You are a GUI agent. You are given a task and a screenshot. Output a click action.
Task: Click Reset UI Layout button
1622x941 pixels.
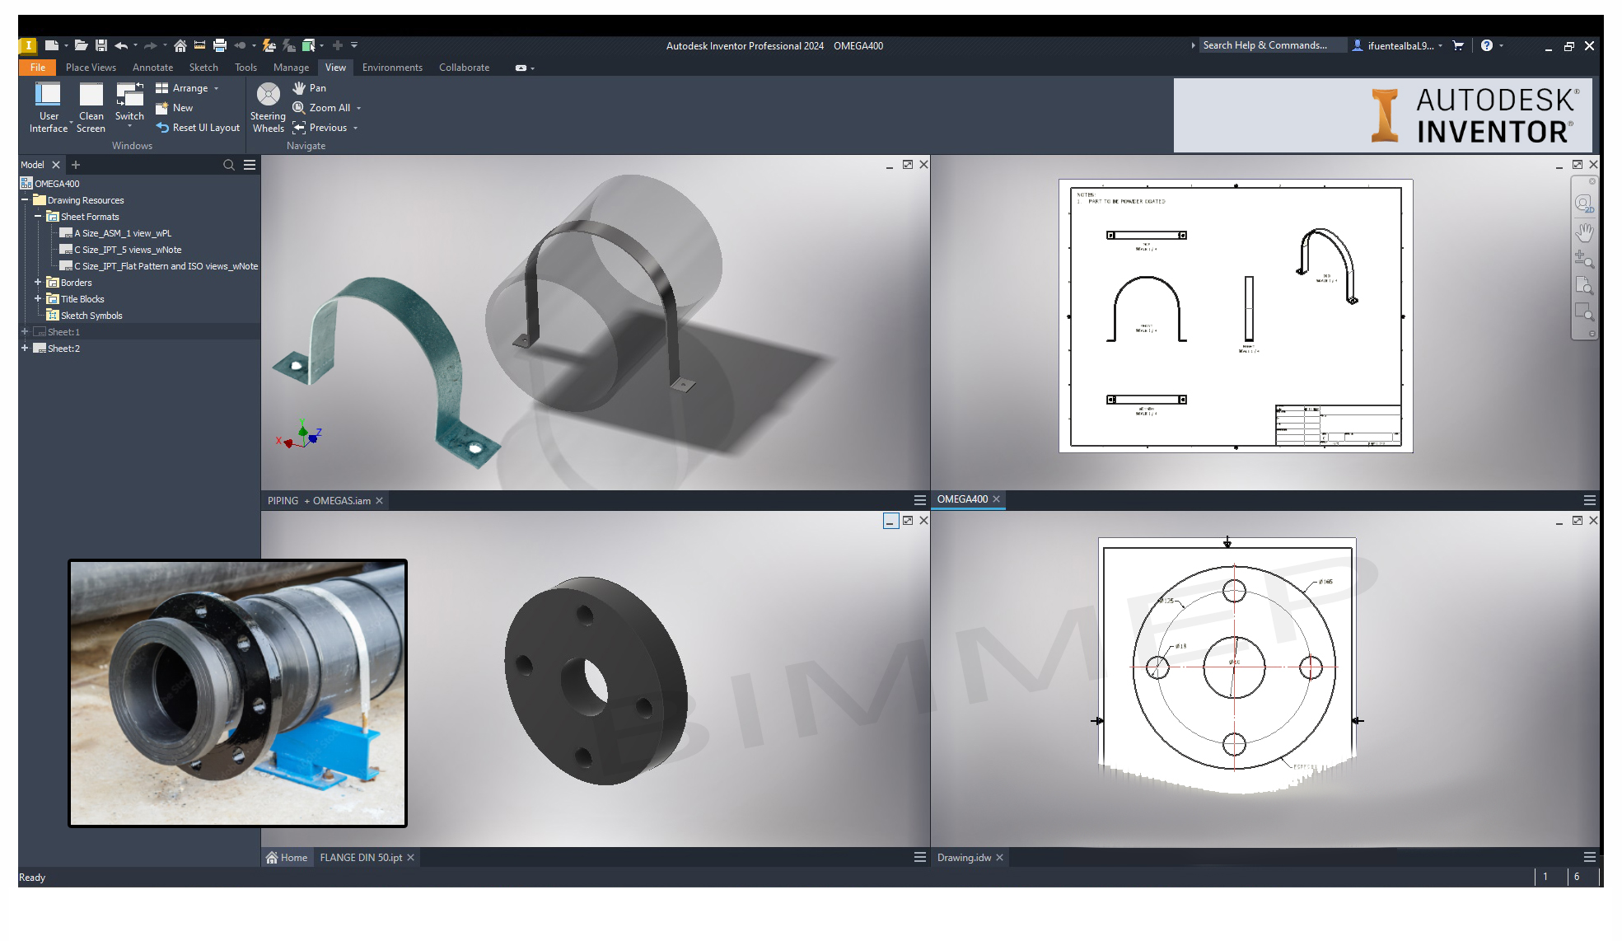point(198,128)
